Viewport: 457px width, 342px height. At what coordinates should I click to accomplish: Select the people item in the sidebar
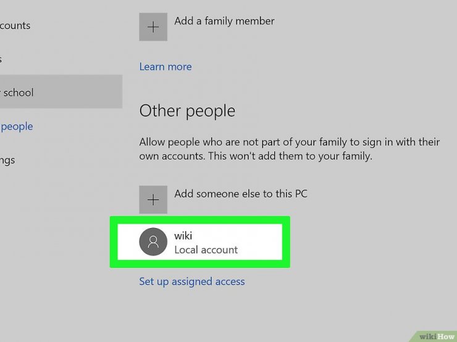pos(16,126)
